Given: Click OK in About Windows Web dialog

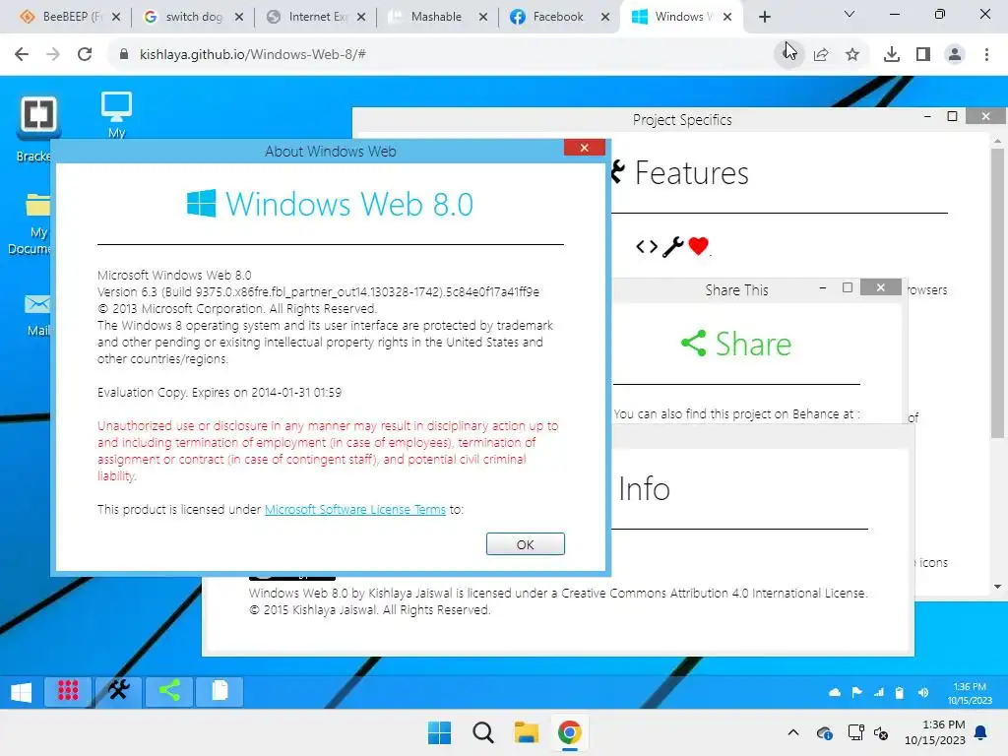Looking at the screenshot, I should coord(526,543).
